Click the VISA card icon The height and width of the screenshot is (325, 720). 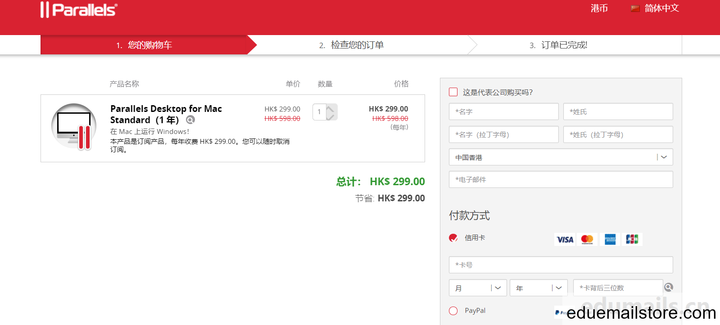[565, 240]
